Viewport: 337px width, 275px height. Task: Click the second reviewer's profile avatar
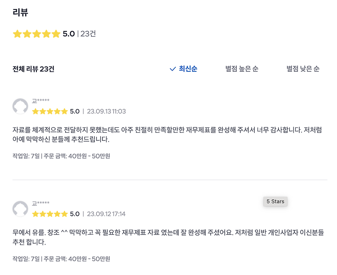point(20,209)
